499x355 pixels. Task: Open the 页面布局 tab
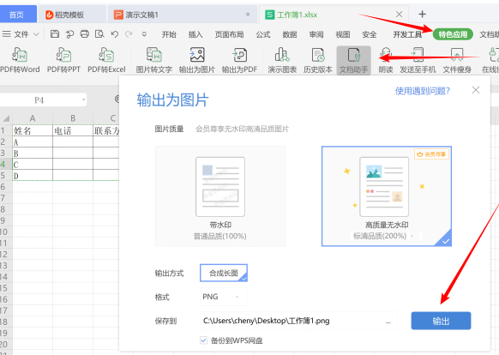pyautogui.click(x=229, y=34)
